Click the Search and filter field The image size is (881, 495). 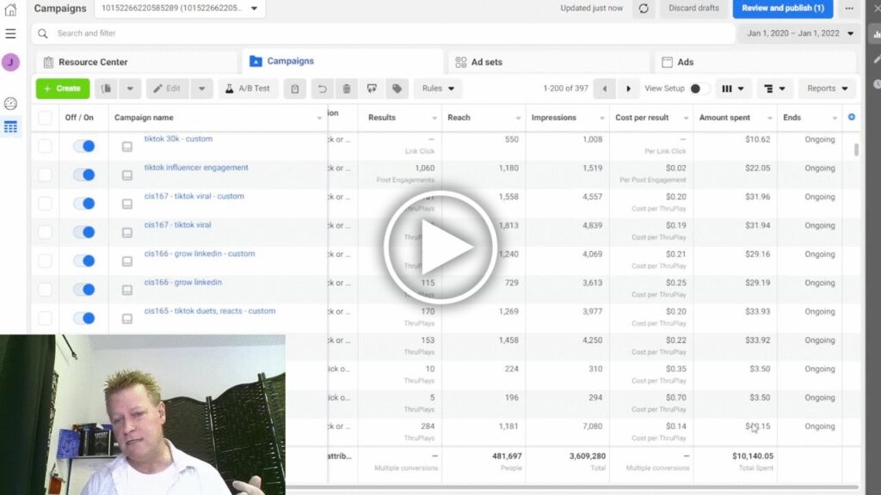tap(383, 34)
